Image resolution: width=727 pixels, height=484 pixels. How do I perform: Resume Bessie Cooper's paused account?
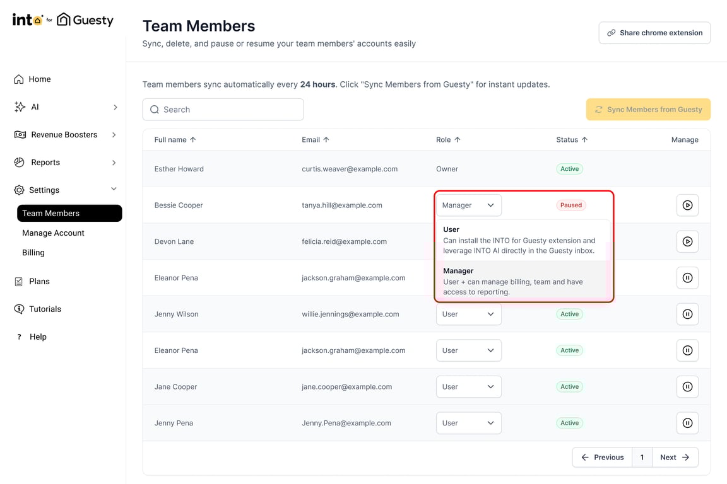(687, 205)
